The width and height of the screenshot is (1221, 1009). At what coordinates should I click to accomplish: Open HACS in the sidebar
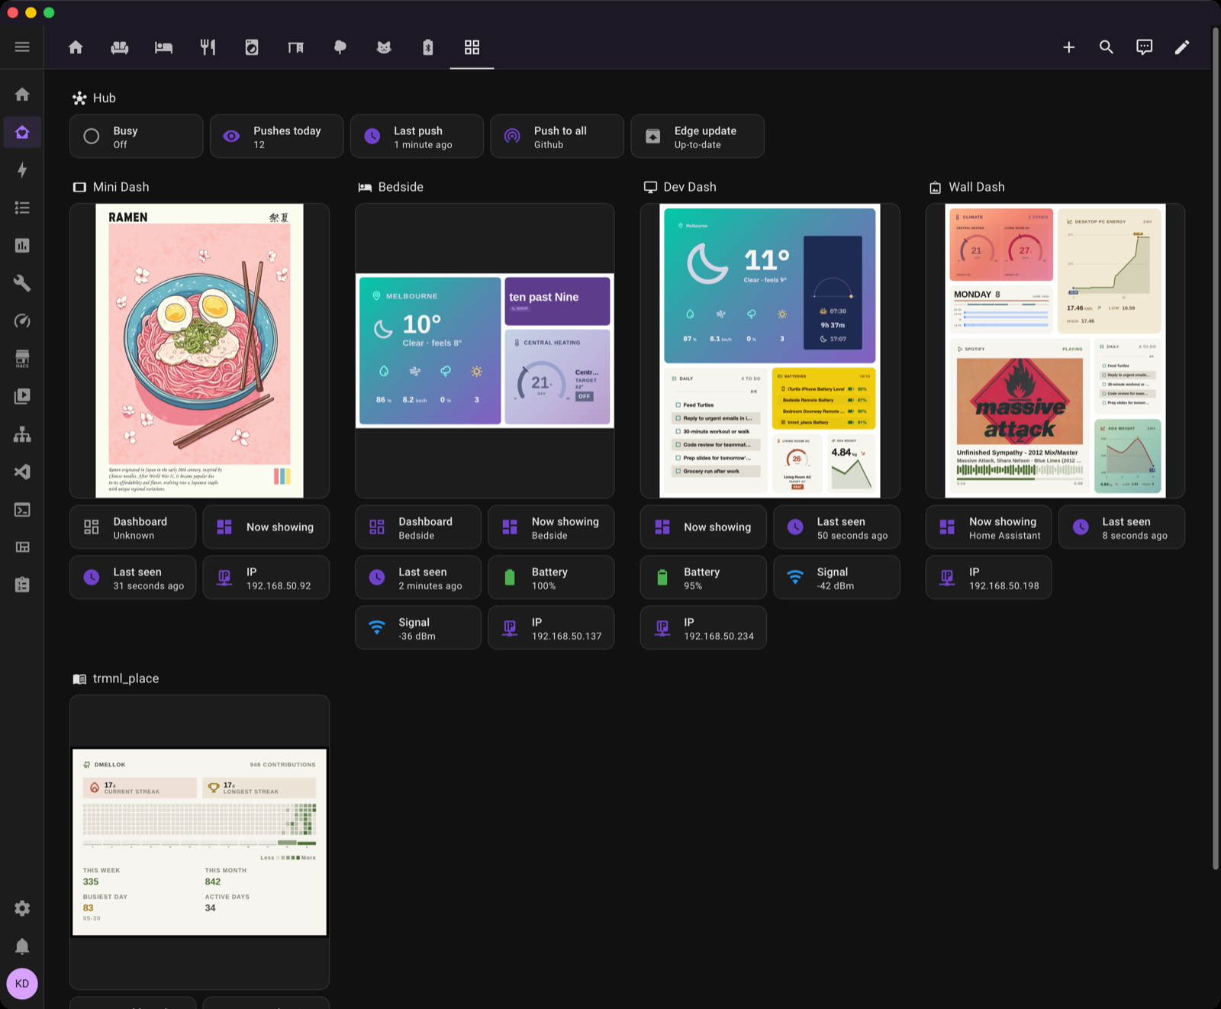tap(22, 359)
